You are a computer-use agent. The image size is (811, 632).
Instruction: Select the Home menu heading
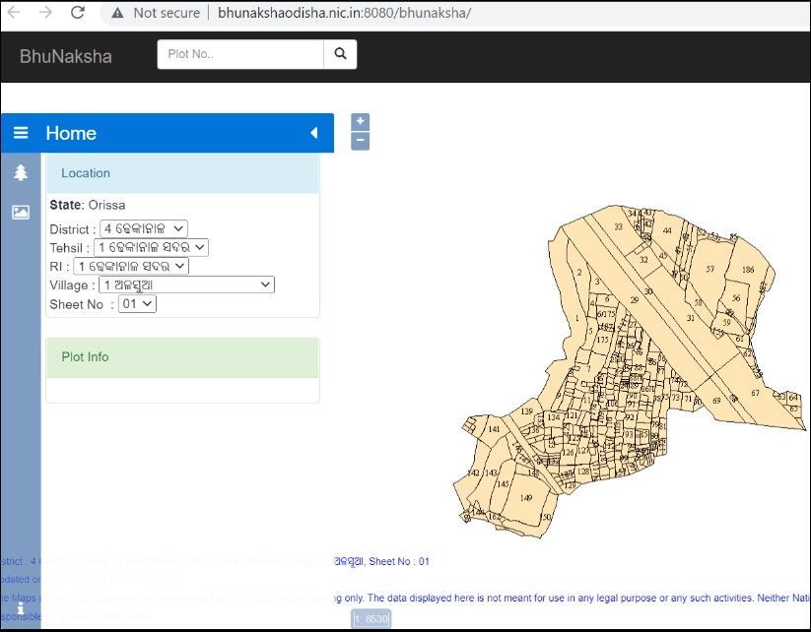(x=71, y=133)
